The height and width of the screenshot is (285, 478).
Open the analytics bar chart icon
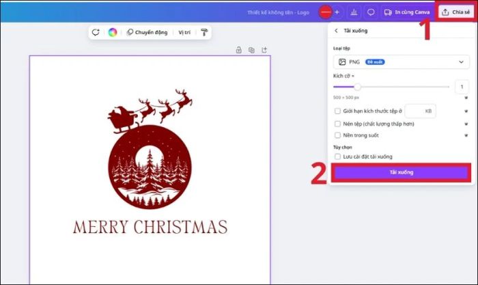click(354, 12)
